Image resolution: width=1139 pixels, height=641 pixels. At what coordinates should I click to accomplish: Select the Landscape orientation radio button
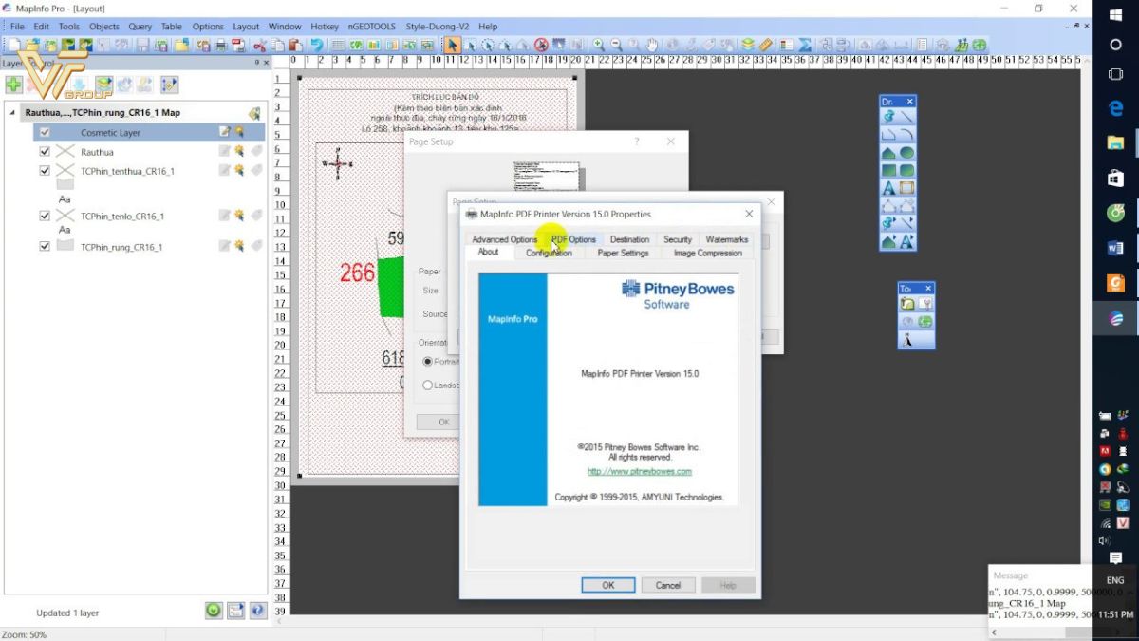428,385
